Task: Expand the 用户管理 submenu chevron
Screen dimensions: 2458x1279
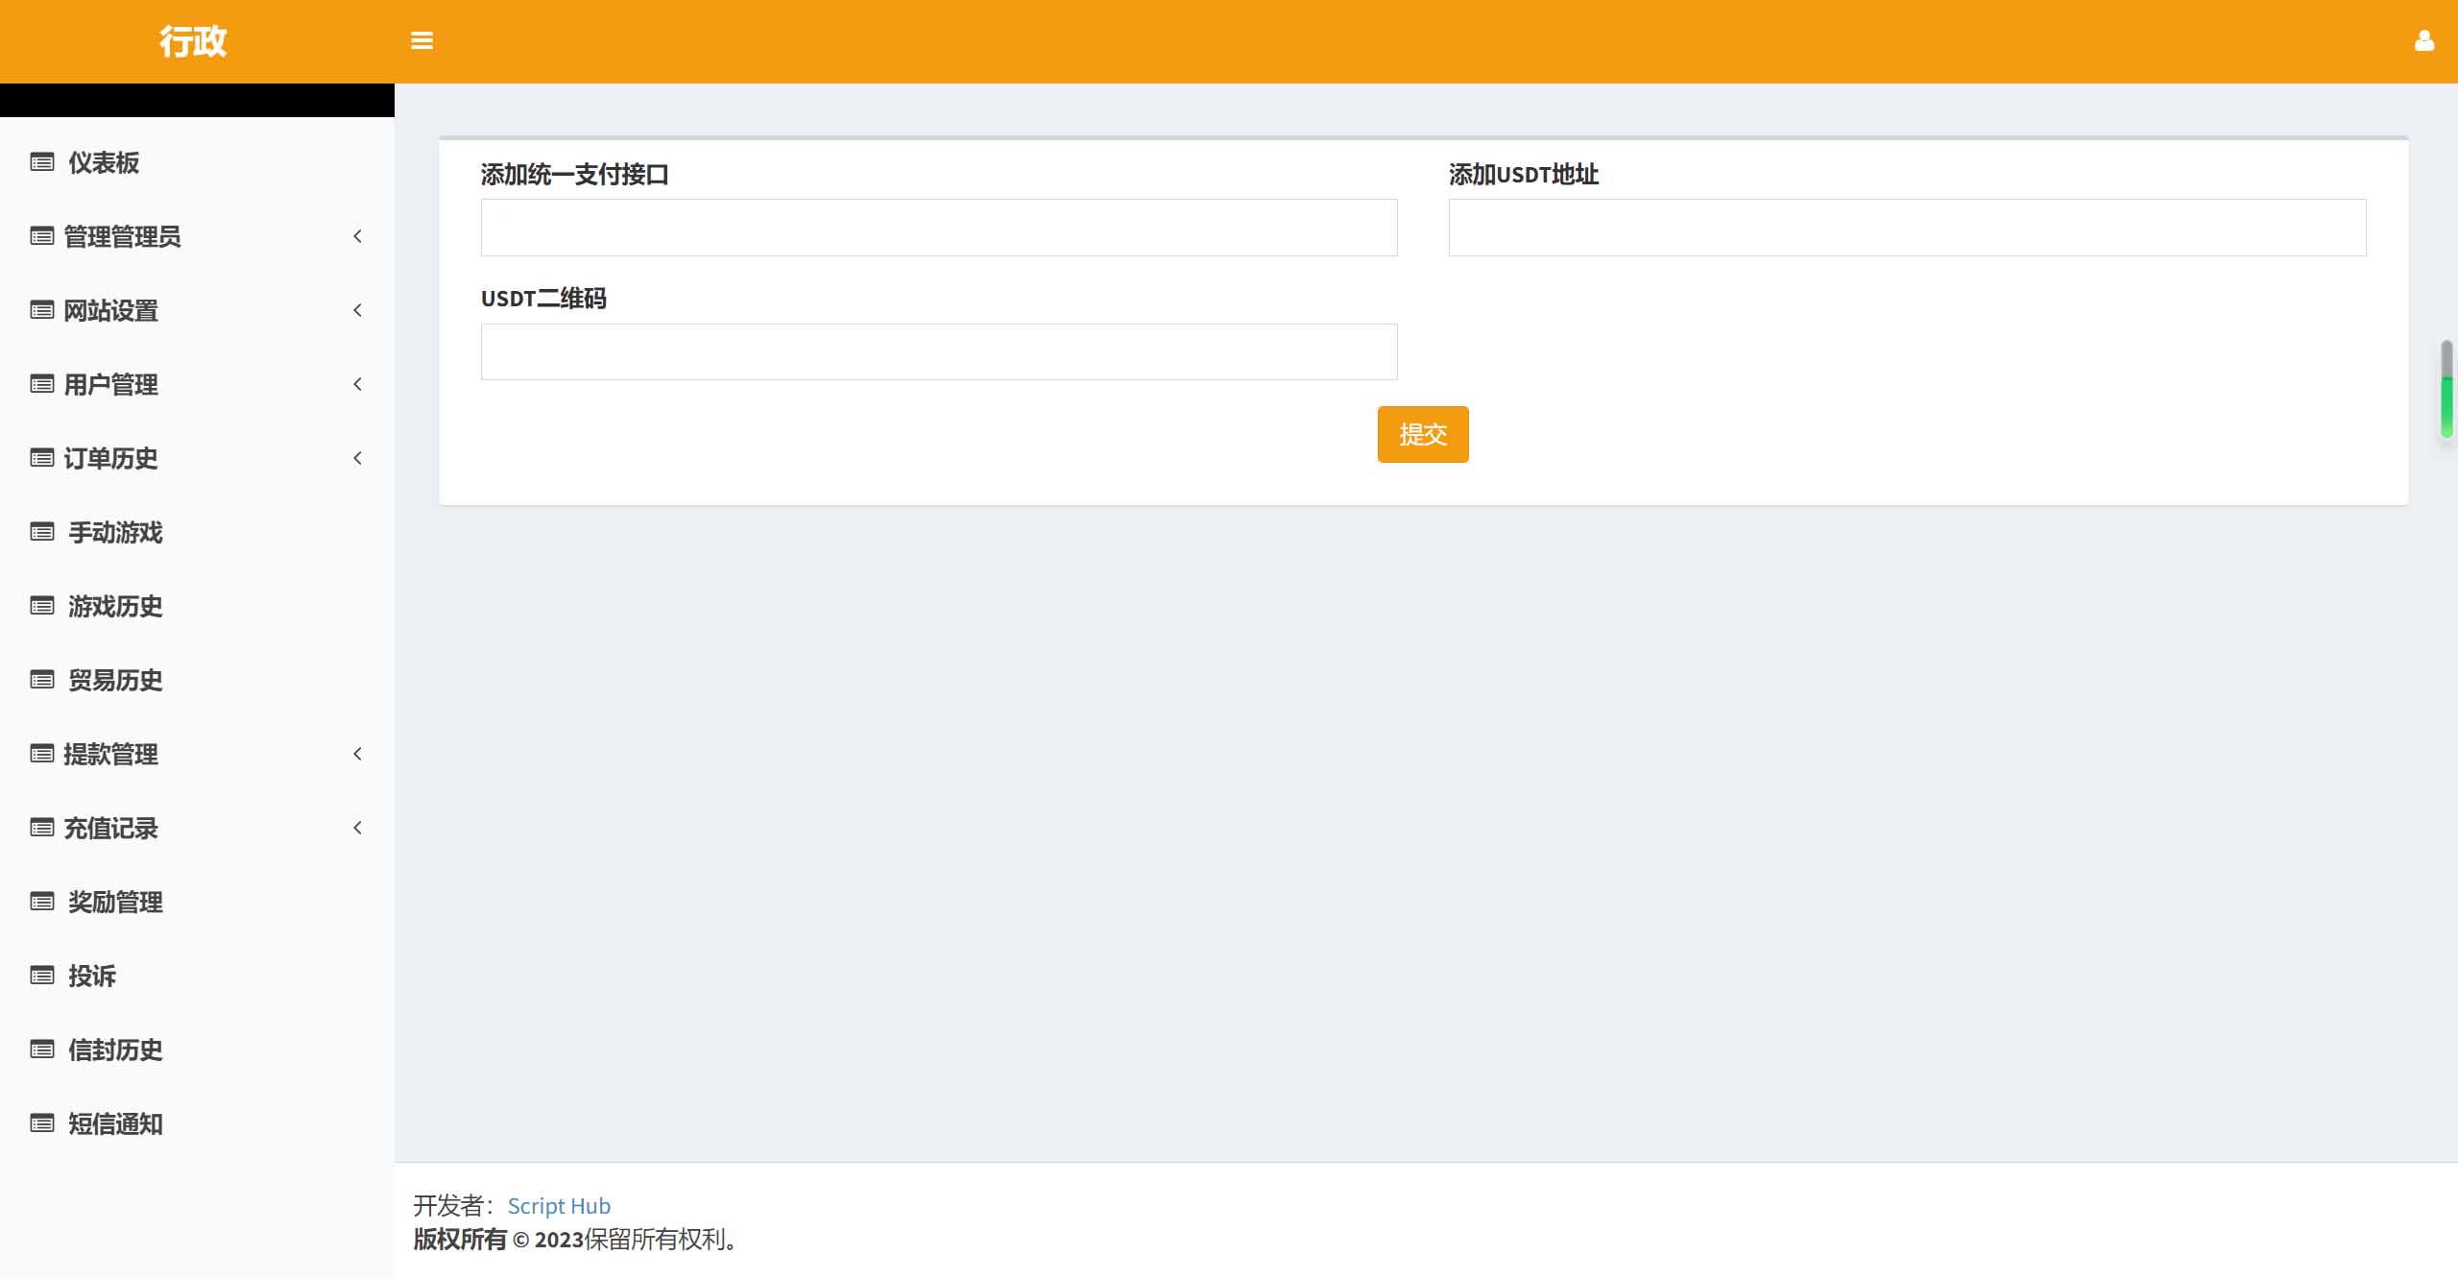Action: click(x=357, y=384)
